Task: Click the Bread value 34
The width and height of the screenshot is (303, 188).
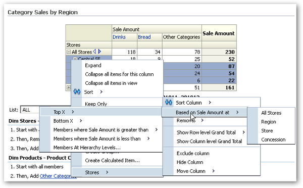Action: (149, 52)
